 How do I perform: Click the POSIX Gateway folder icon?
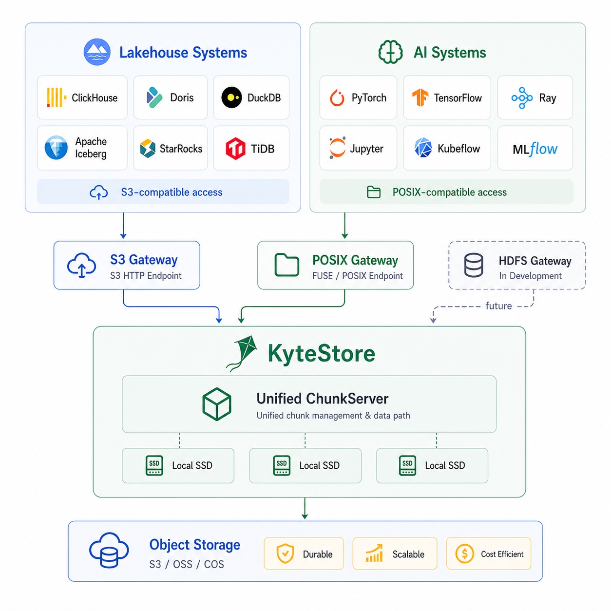point(287,265)
